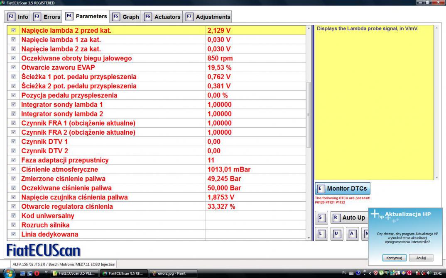The width and height of the screenshot is (446, 278).
Task: Expand hidden quick launch icons chevron
Action: (x=45, y=273)
